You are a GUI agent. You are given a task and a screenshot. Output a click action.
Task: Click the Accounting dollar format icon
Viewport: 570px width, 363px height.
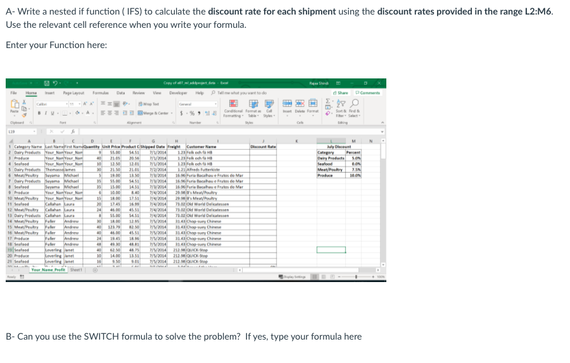[181, 113]
